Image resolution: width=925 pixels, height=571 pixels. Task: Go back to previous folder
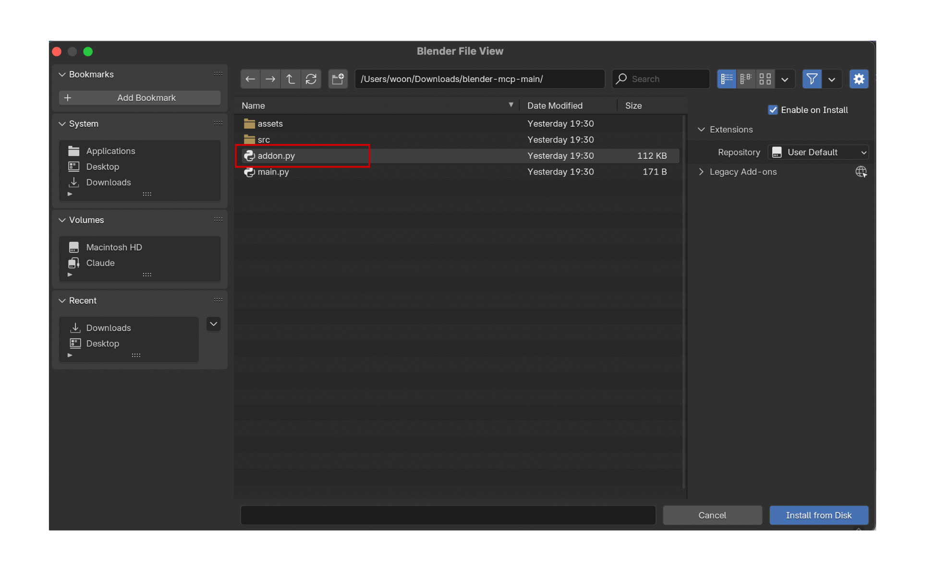tap(250, 79)
